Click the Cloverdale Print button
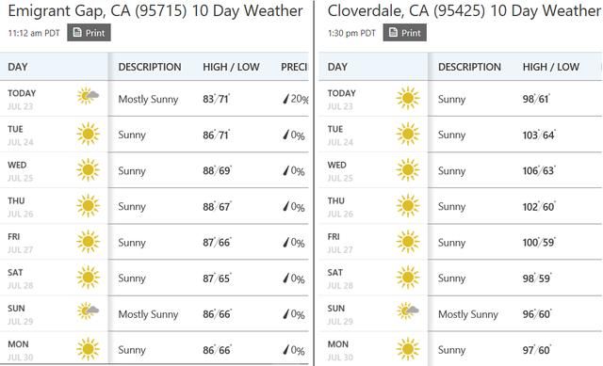This screenshot has height=366, width=603. pyautogui.click(x=404, y=33)
